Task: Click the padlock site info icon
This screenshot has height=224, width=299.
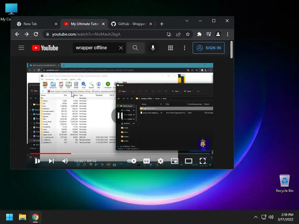Action: [48, 34]
